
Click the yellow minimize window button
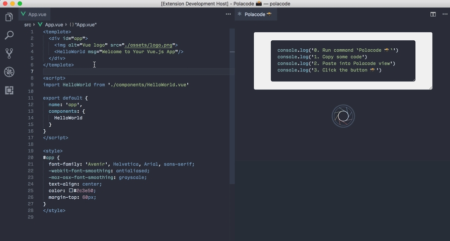click(x=13, y=4)
